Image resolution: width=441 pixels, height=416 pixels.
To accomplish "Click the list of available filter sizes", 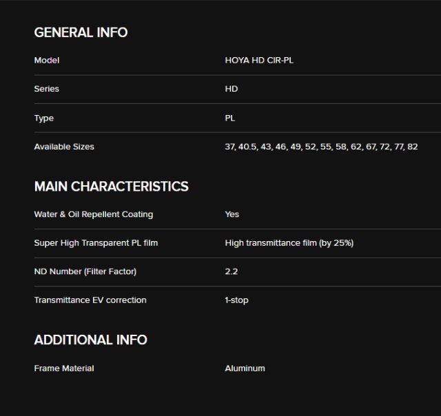I will (321, 147).
